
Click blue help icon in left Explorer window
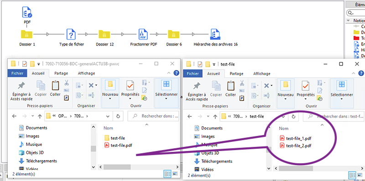pos(177,73)
